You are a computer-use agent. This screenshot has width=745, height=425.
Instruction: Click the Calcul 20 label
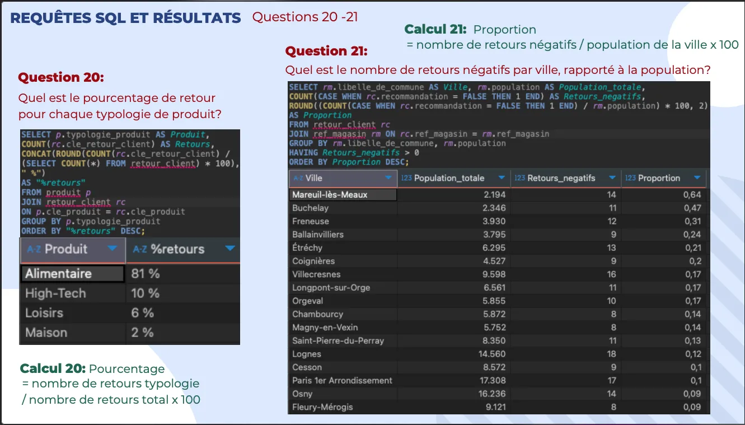click(53, 368)
